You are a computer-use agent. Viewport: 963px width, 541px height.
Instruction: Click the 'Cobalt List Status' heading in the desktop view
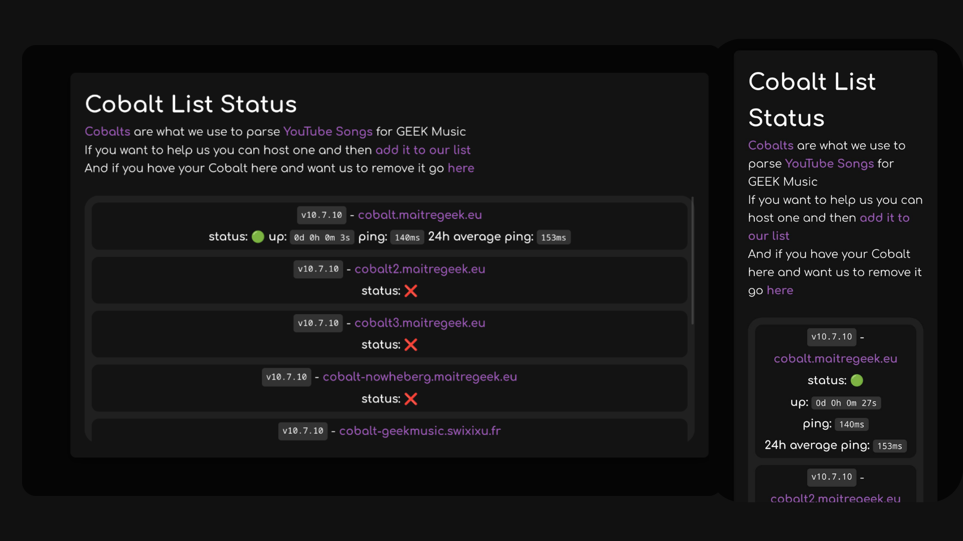pos(191,104)
